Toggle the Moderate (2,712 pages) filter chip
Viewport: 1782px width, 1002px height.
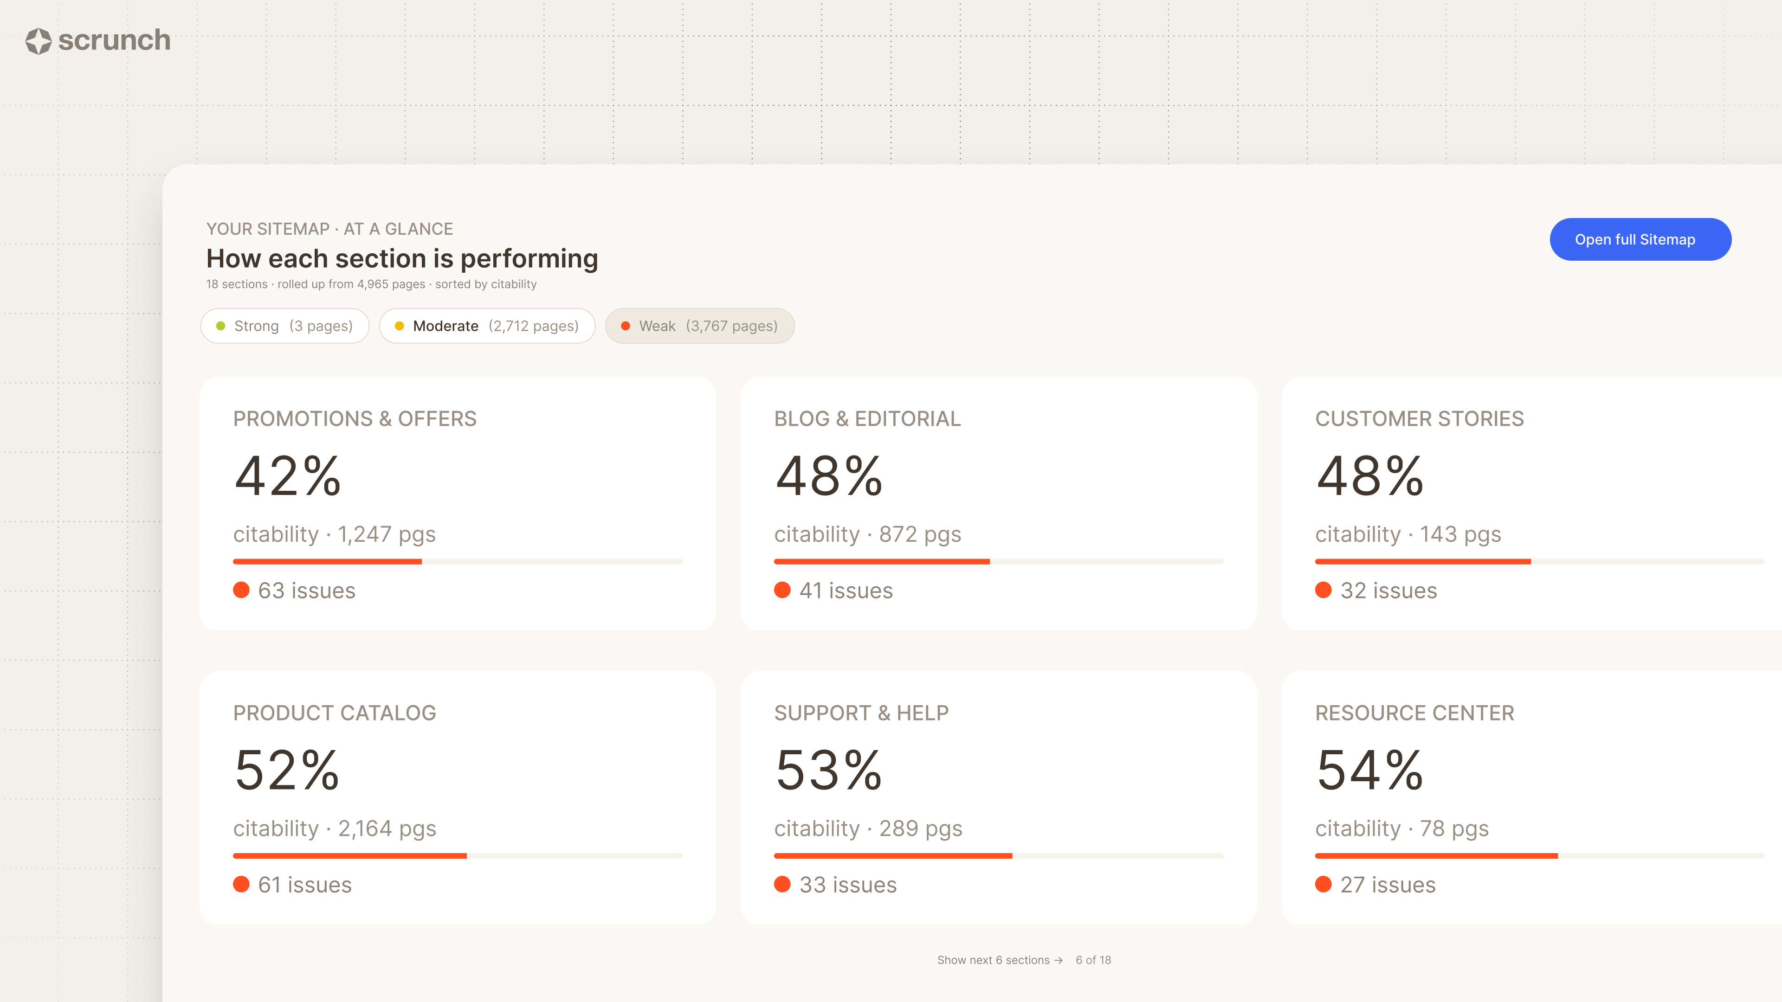click(487, 326)
